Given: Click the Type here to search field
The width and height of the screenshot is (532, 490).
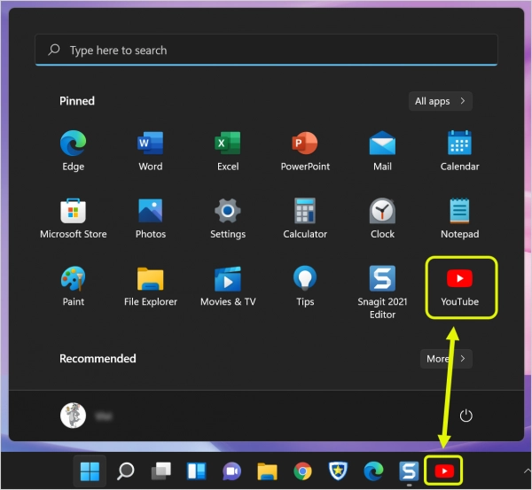Looking at the screenshot, I should 266,50.
